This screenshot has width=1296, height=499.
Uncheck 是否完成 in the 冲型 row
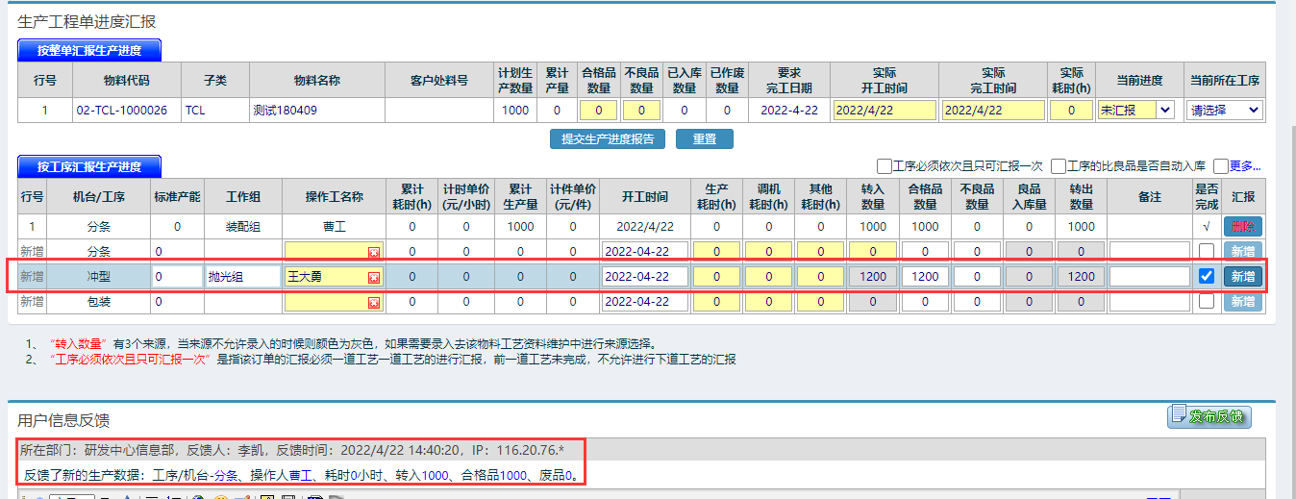[1207, 276]
